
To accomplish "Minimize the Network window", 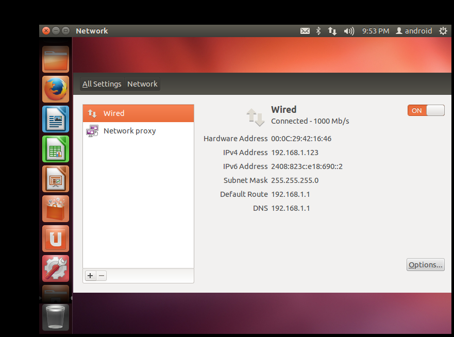I will [56, 31].
